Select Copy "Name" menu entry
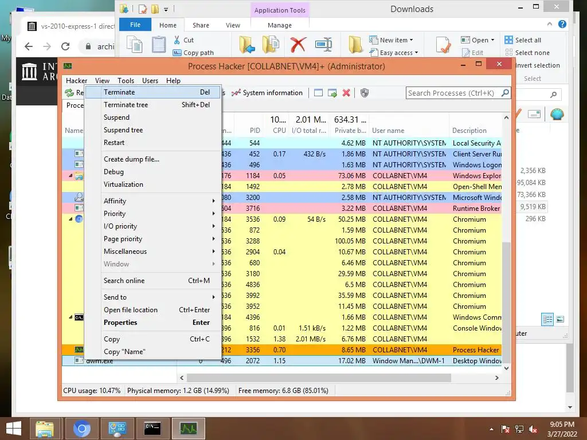The width and height of the screenshot is (587, 440). tap(153, 352)
